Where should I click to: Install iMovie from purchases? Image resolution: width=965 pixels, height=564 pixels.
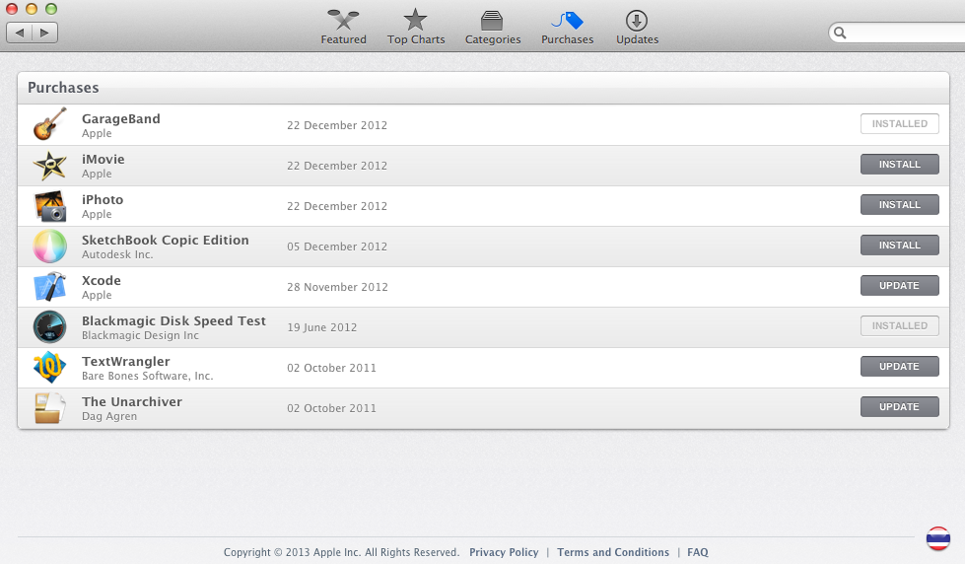(899, 165)
